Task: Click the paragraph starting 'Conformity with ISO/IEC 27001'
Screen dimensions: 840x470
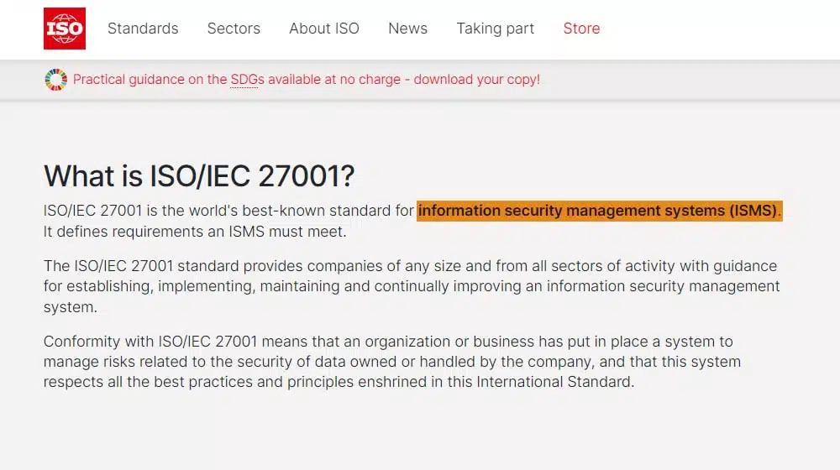Action: [x=392, y=362]
